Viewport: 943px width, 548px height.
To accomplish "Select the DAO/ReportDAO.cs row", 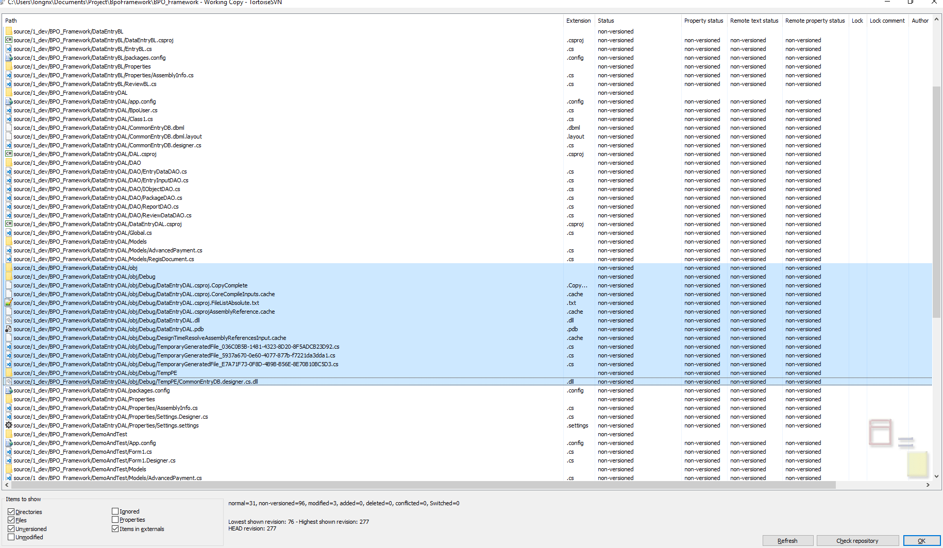I will (x=467, y=207).
